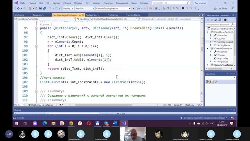
Task: Click the bookmark toolbar icon
Action: click(183, 8)
